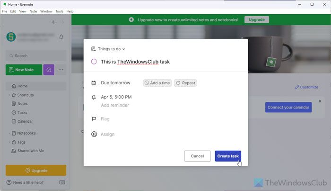Open Shared with Me
The image size is (331, 191).
[27, 151]
